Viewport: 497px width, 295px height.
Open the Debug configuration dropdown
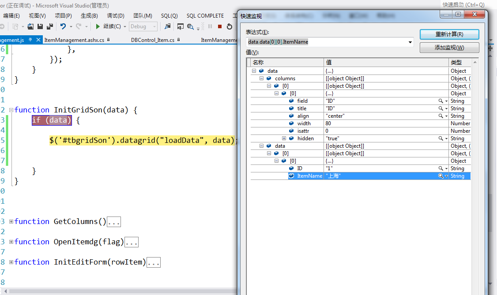[154, 26]
